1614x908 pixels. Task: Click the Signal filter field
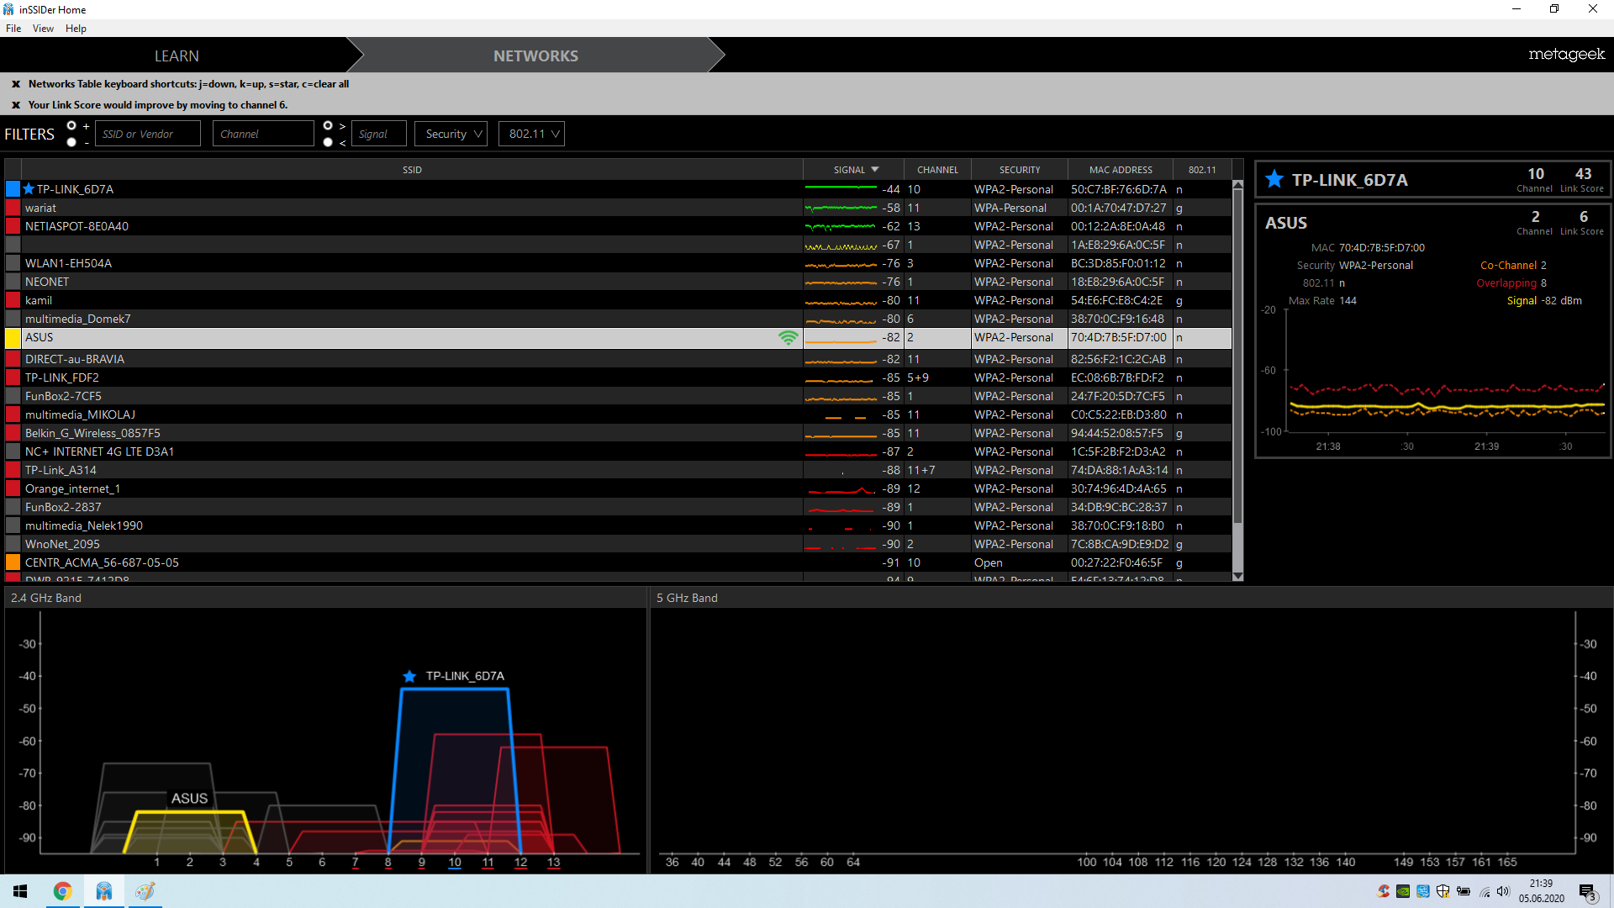379,134
